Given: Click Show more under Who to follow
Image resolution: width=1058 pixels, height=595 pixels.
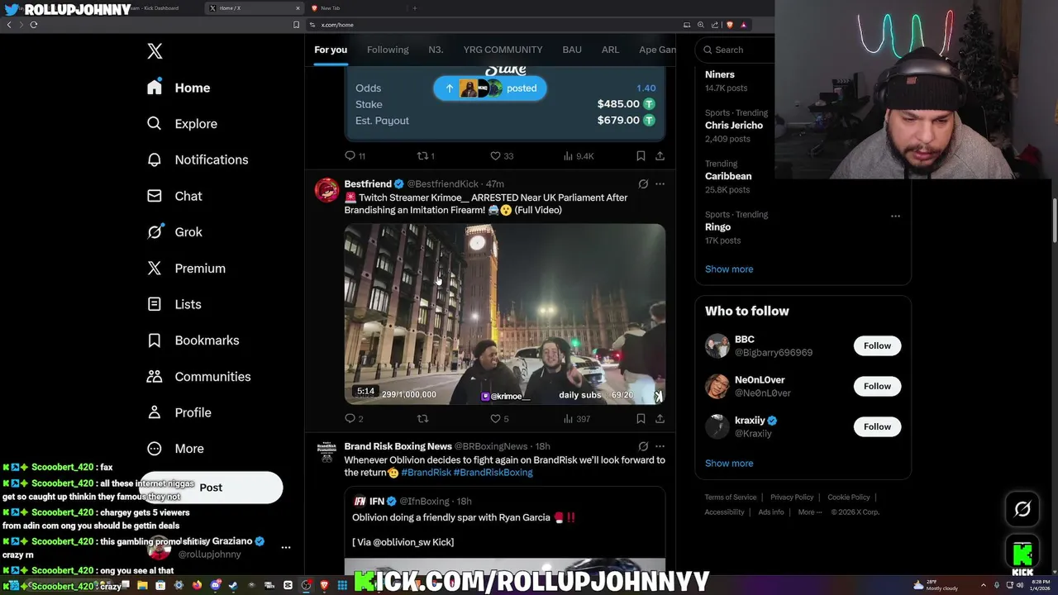Looking at the screenshot, I should 729,464.
